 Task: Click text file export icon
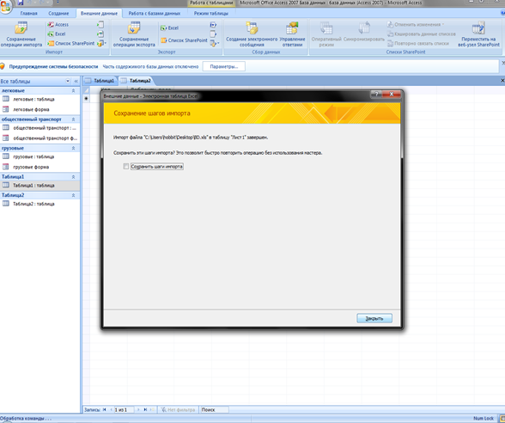coord(213,34)
